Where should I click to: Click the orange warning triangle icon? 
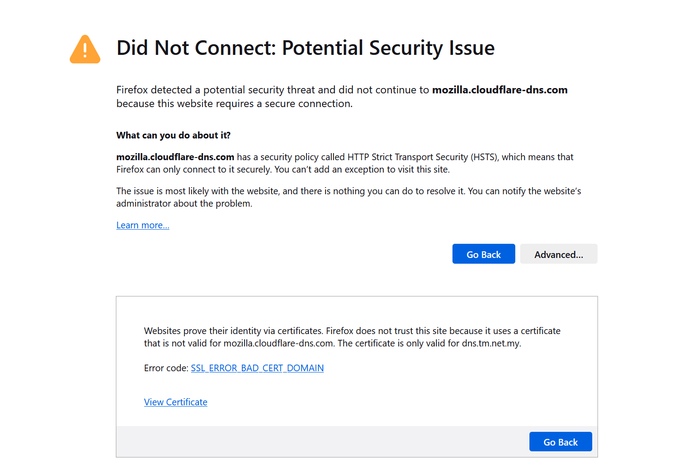coord(85,50)
